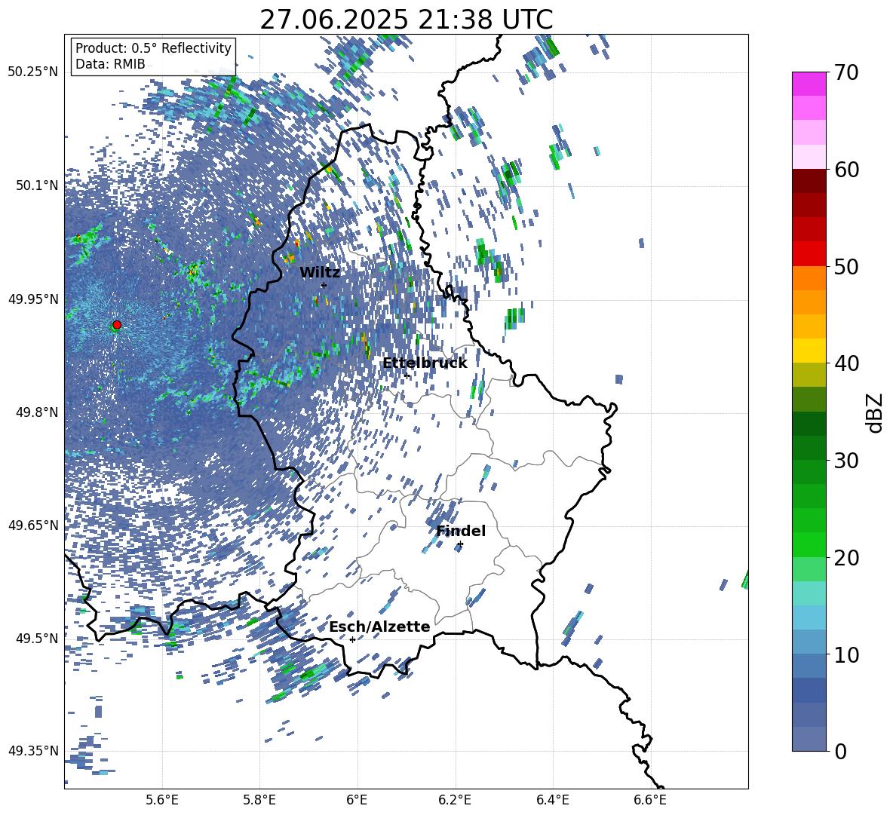The width and height of the screenshot is (893, 815).
Task: Click the Ettelbruck city label
Action: 425,363
